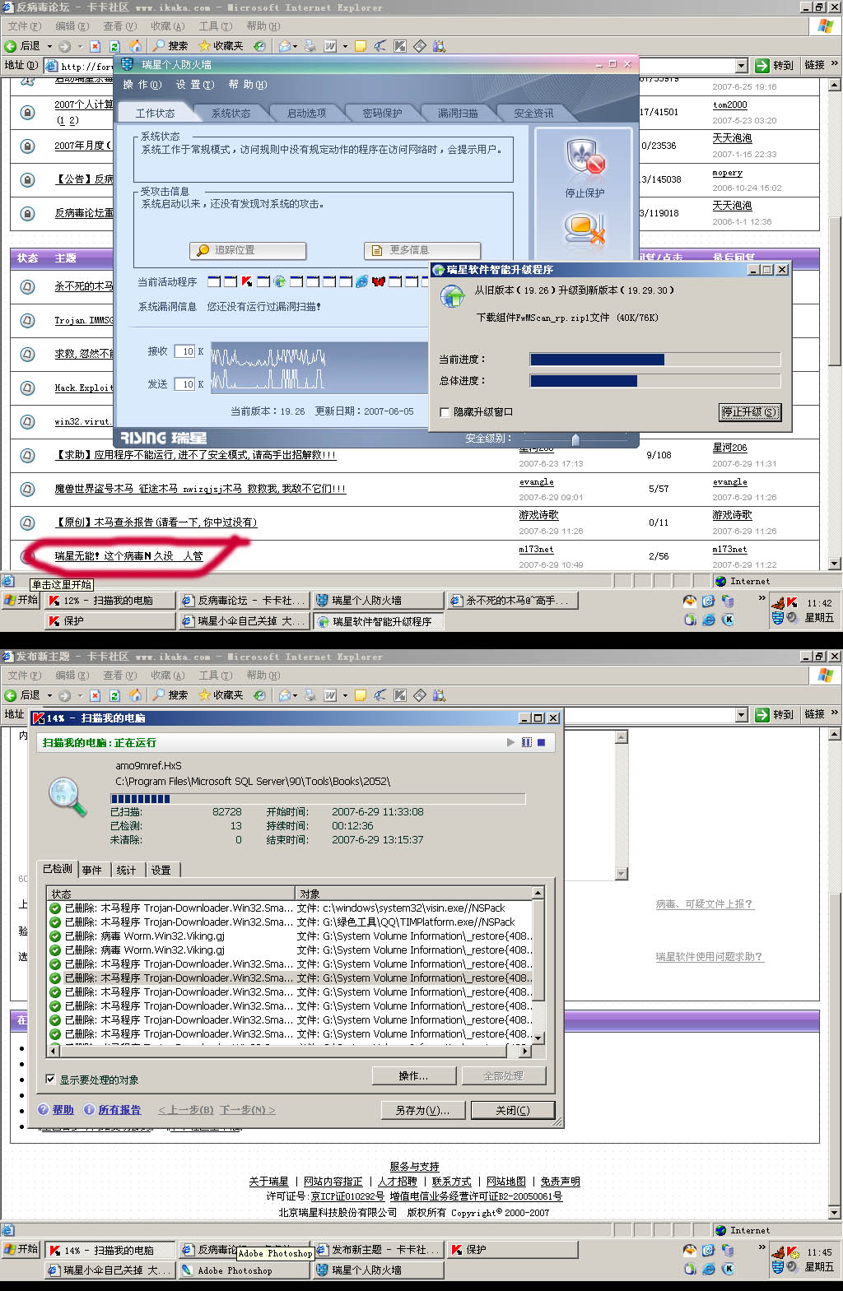Click Home icon in 发布新主题 IE toolbar
Image resolution: width=843 pixels, height=1291 pixels.
click(135, 695)
